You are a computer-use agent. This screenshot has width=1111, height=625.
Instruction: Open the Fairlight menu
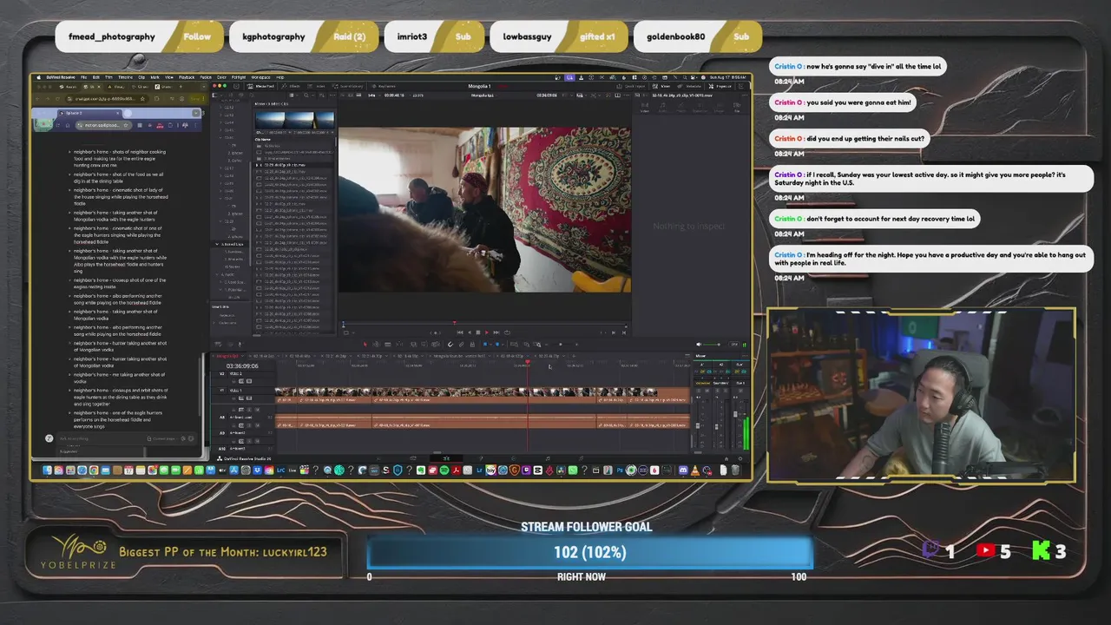pyautogui.click(x=239, y=77)
